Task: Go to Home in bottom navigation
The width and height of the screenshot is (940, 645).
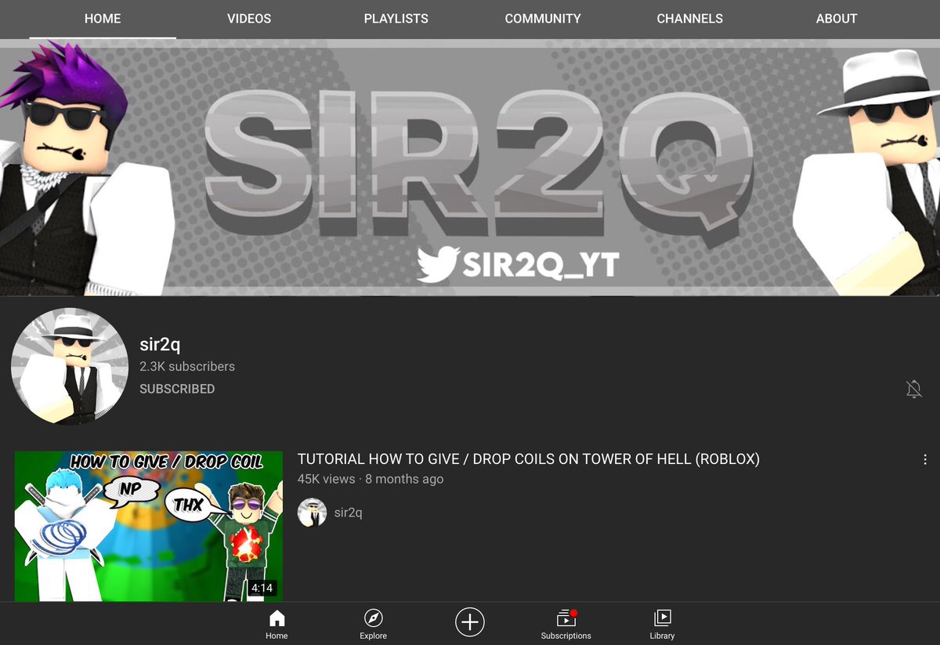Action: [x=277, y=625]
